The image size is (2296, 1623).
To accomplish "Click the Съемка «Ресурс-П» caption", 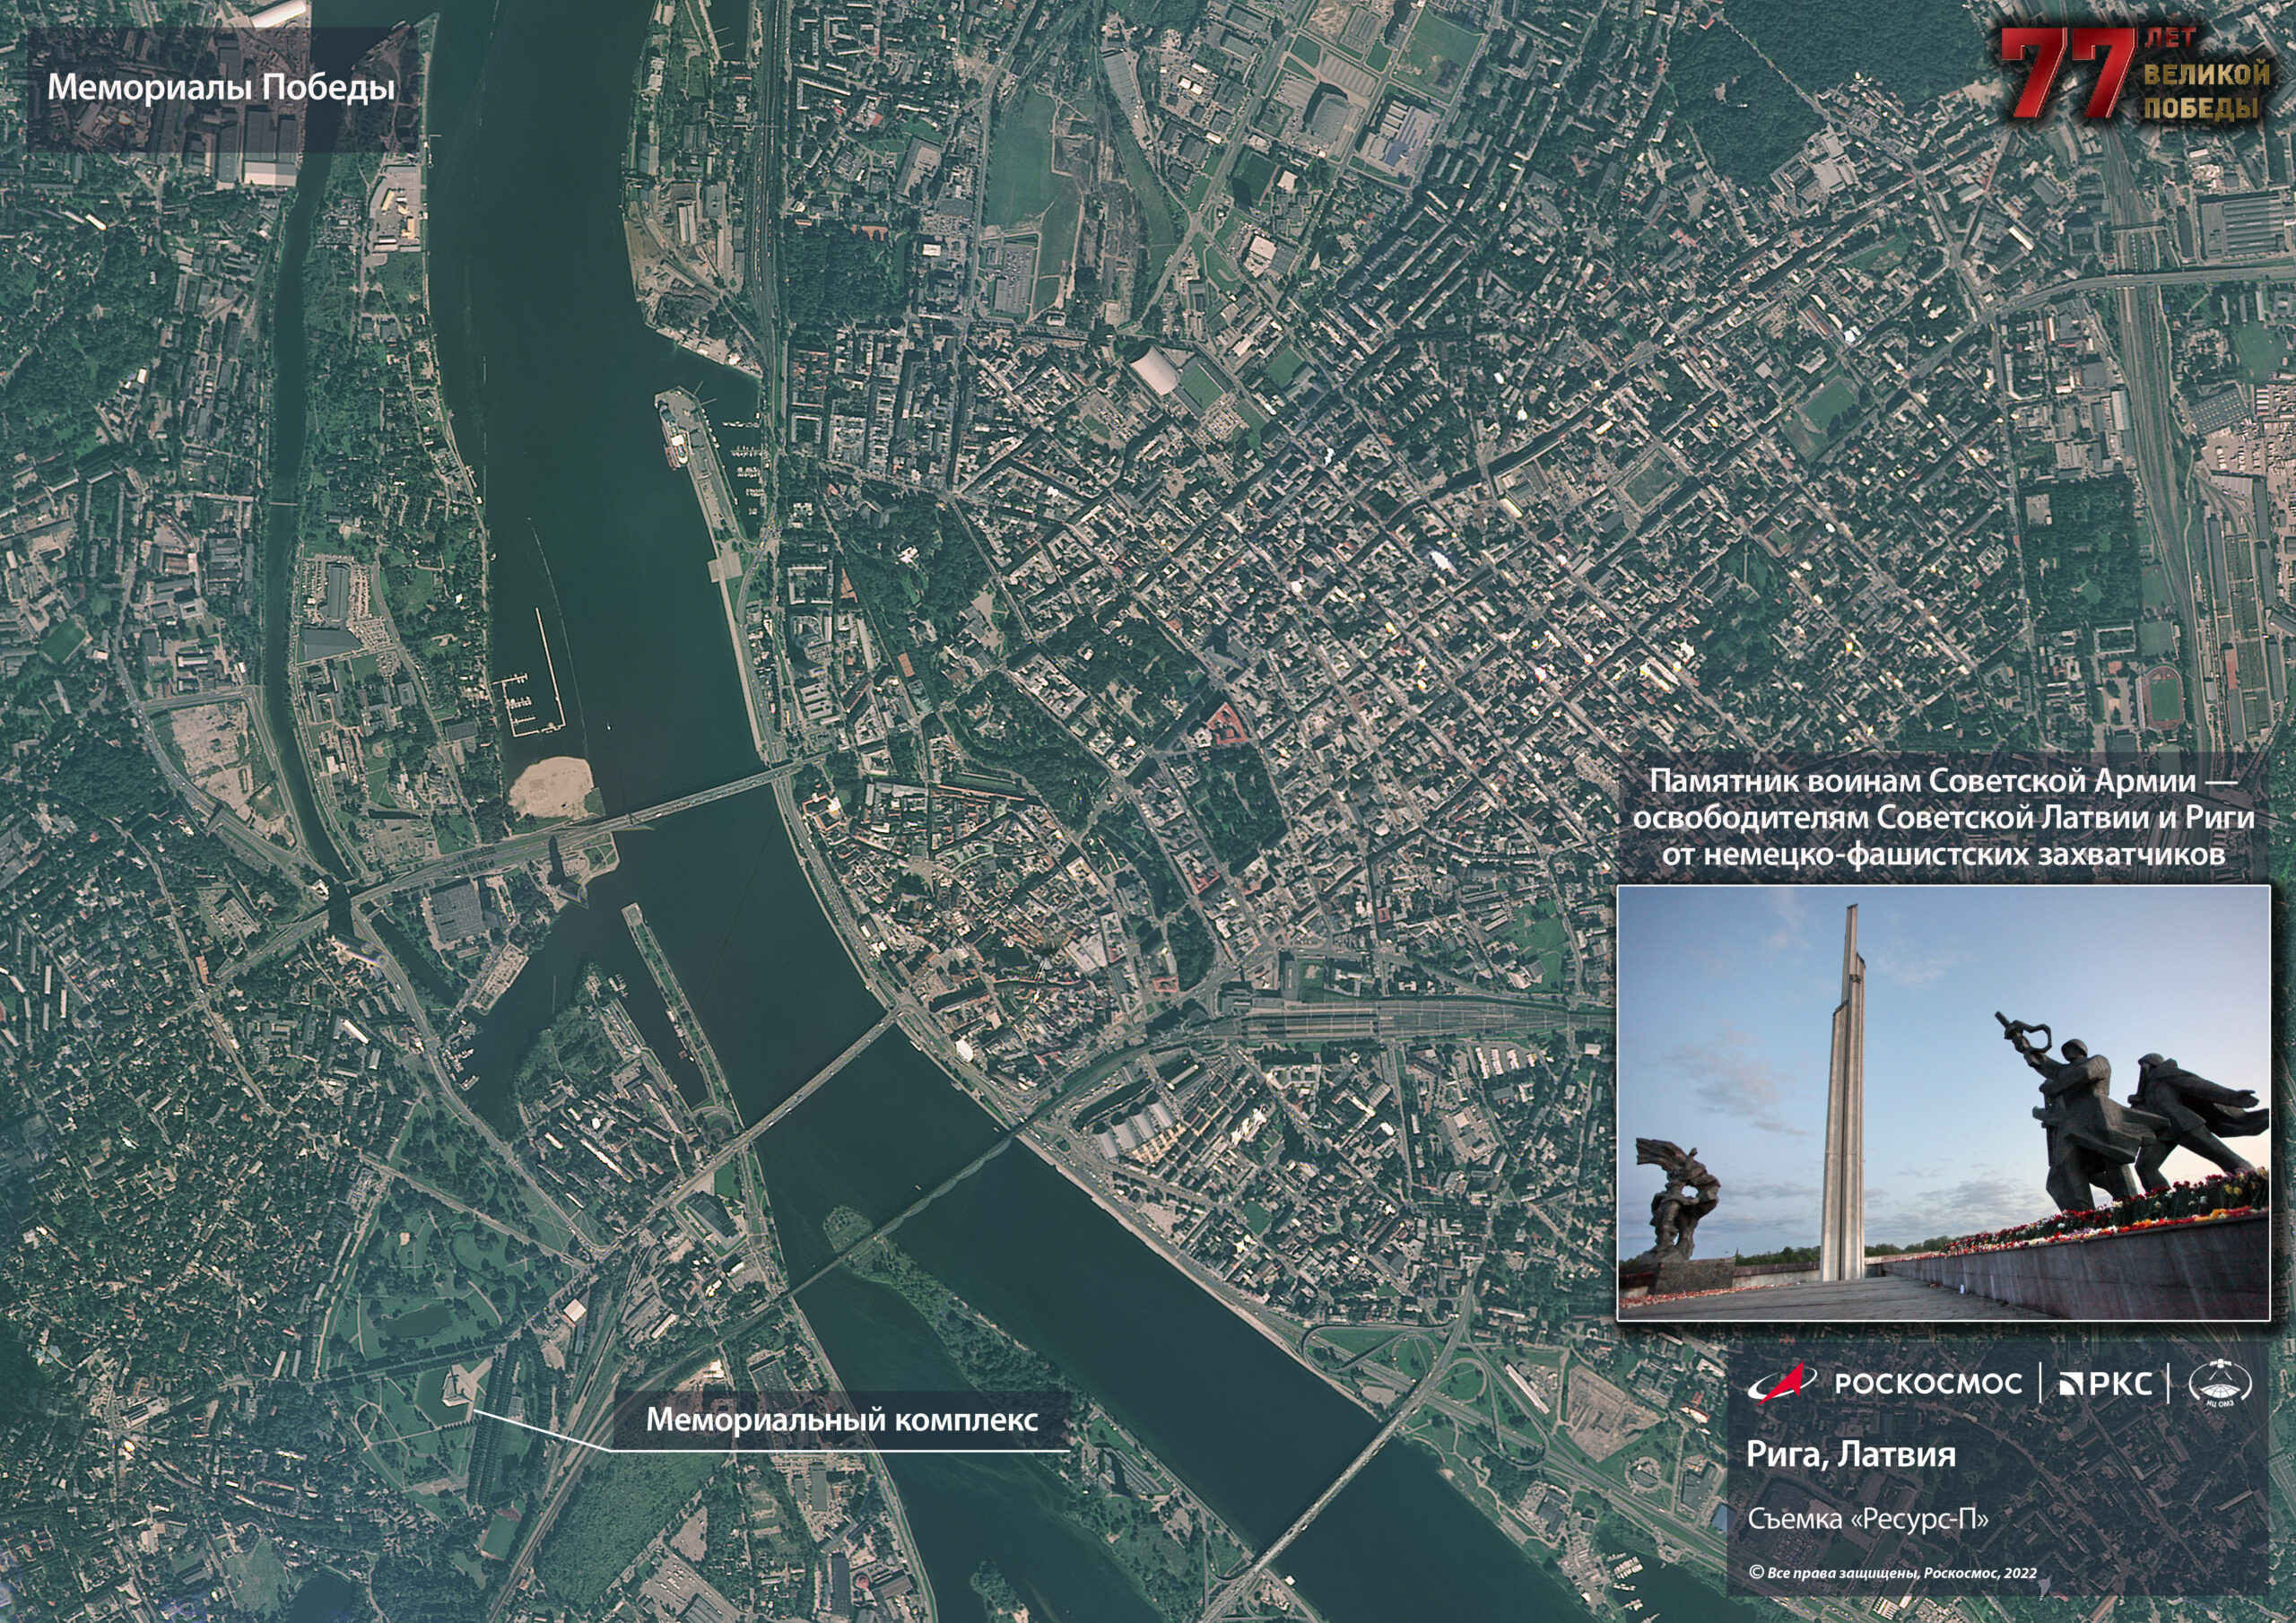I will pos(1868,1518).
